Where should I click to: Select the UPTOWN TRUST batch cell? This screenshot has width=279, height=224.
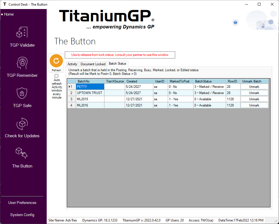point(90,93)
